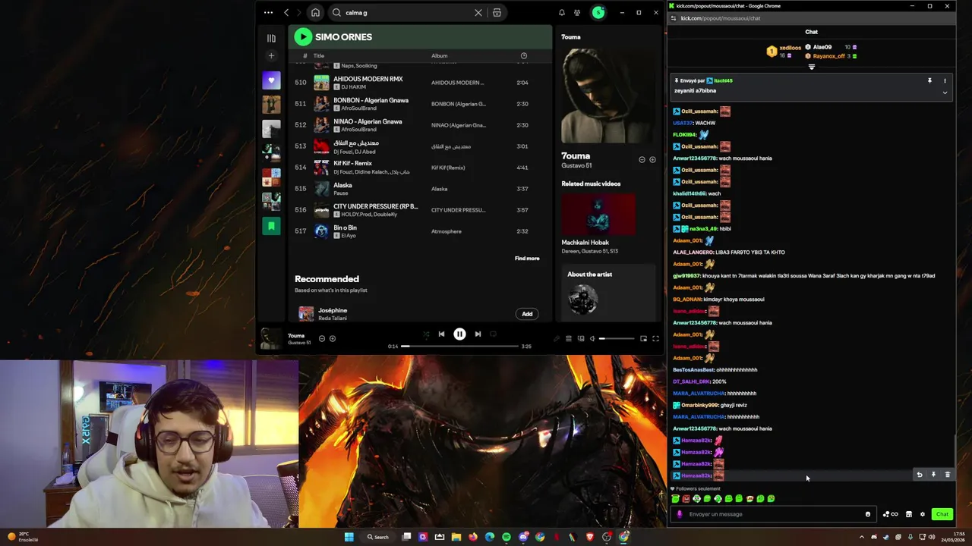This screenshot has width=972, height=546.
Task: Enter Spotify full screen mode
Action: [655, 339]
